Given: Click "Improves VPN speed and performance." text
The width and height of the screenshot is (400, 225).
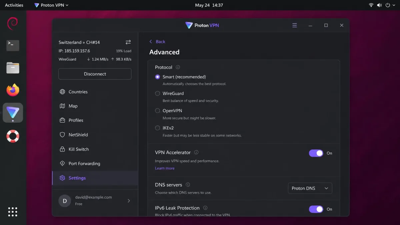Looking at the screenshot, I should [x=187, y=161].
